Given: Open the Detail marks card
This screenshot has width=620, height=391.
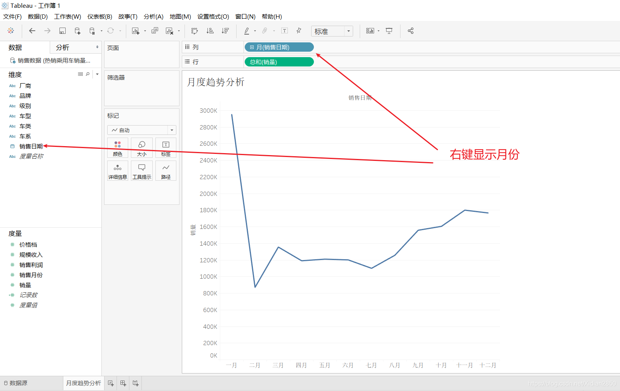Looking at the screenshot, I should 118,171.
